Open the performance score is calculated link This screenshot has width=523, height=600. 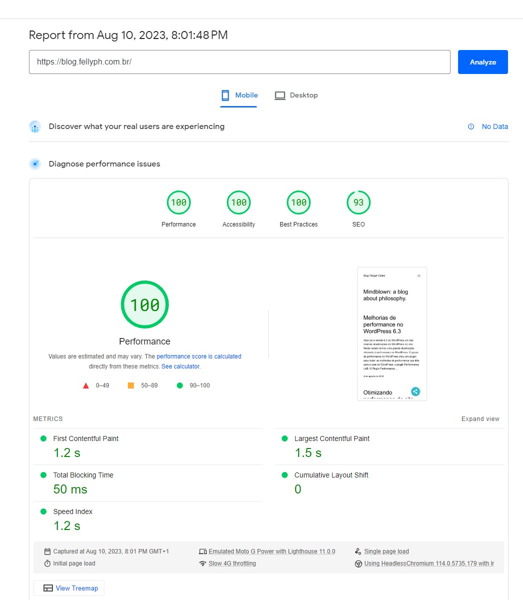(199, 356)
